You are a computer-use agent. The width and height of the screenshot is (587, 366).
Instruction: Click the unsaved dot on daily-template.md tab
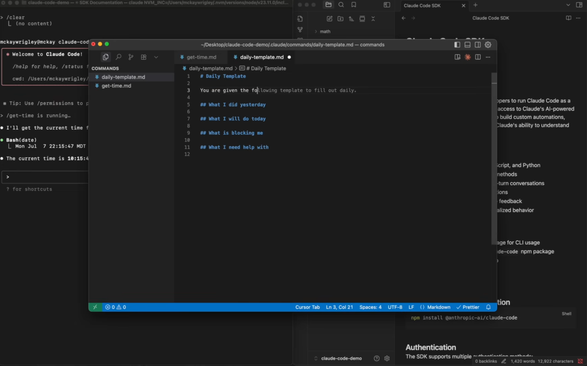coord(289,57)
